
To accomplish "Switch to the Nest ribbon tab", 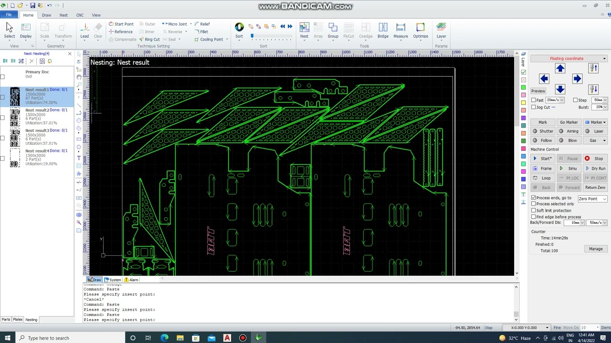I will click(63, 15).
